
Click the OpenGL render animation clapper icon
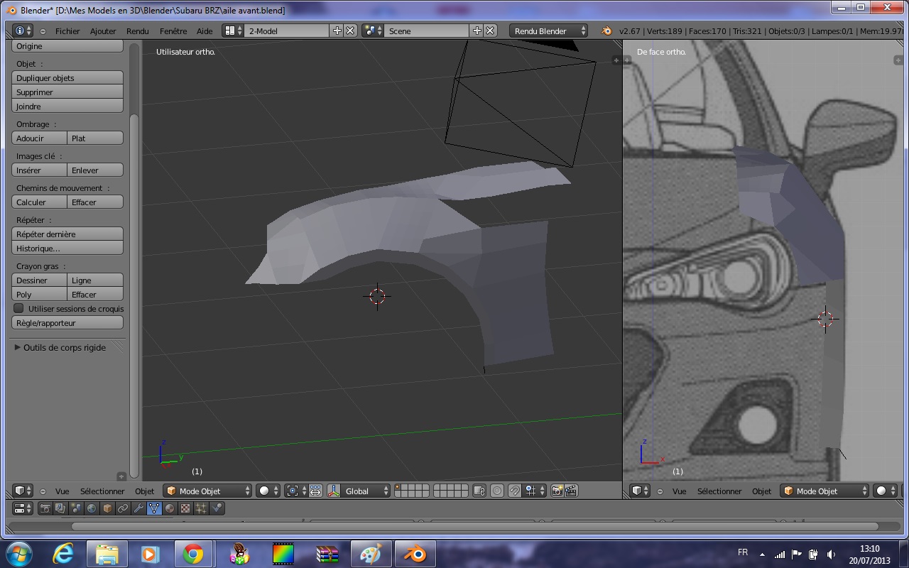(571, 491)
